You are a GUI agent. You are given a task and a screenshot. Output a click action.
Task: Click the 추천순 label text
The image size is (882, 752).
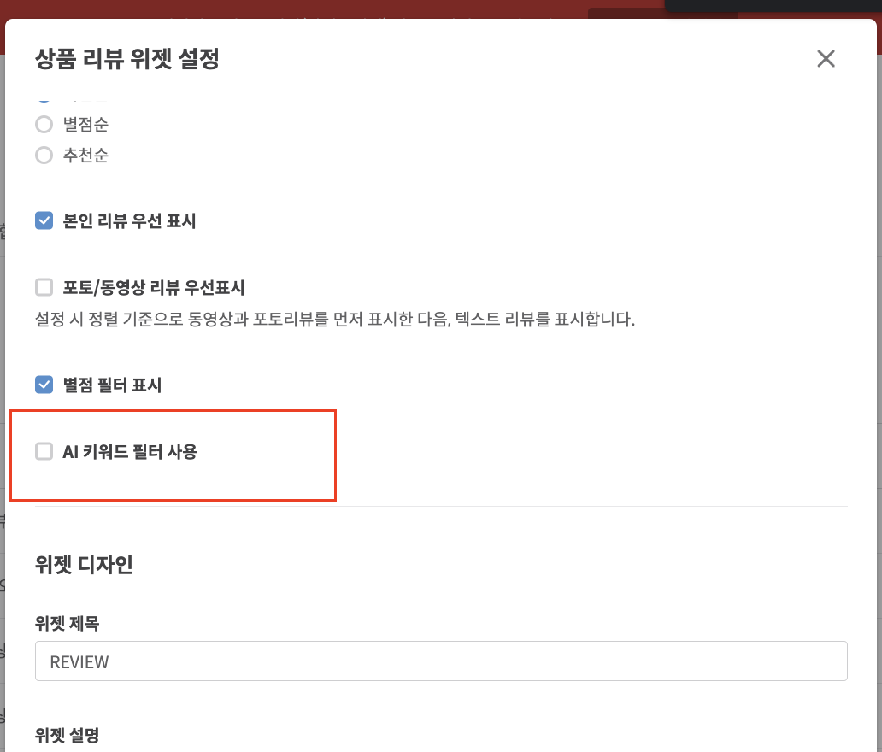(85, 156)
